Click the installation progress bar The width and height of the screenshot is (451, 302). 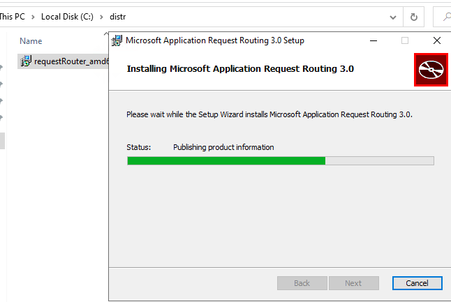[281, 160]
